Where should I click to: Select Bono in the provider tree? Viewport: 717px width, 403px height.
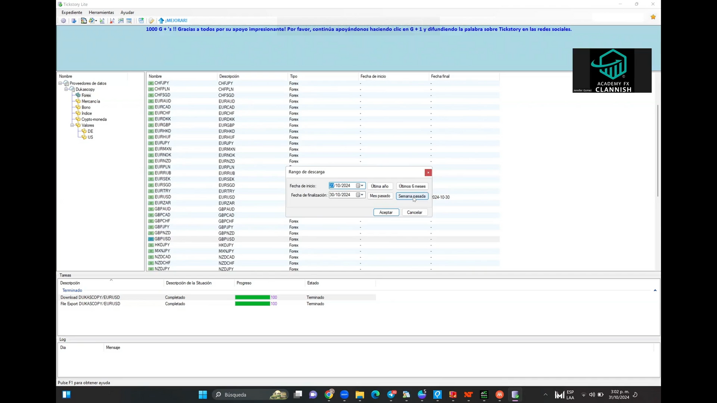tap(86, 107)
